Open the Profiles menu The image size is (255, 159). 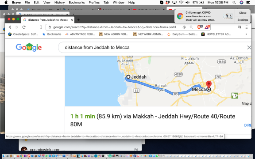[94, 3]
